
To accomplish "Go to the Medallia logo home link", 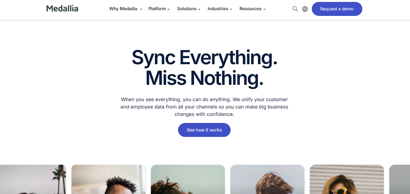I will 62,8.
